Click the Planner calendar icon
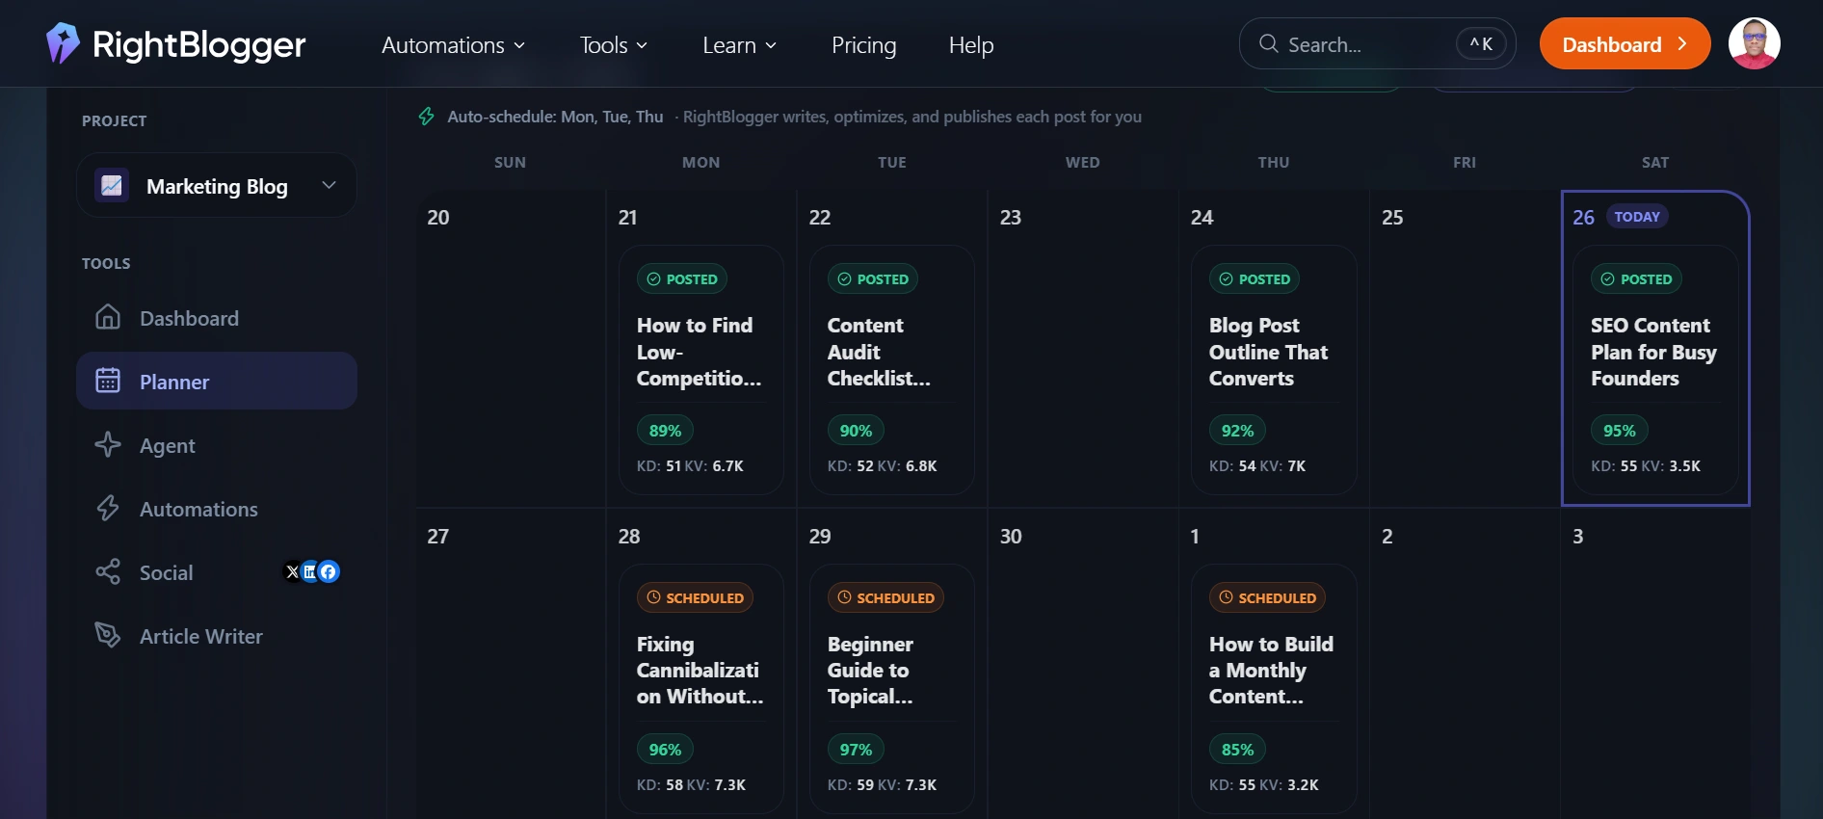The width and height of the screenshot is (1823, 819). (x=108, y=381)
